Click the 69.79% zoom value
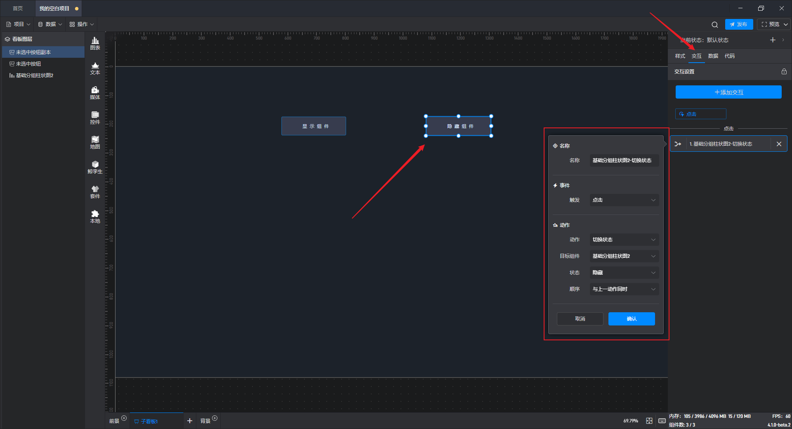792x429 pixels. (x=630, y=421)
